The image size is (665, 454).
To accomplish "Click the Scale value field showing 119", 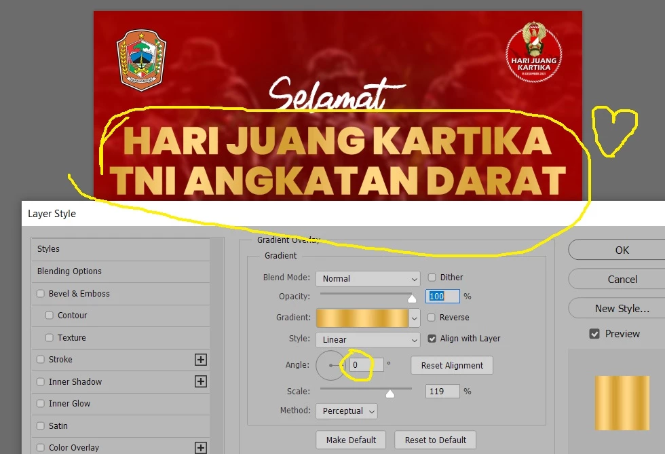I will pyautogui.click(x=442, y=391).
